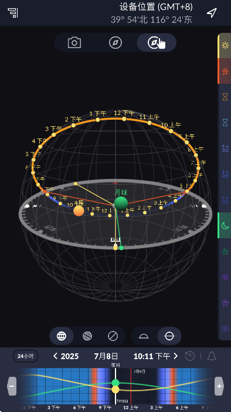
Task: Tap the location arrow icon
Action: point(212,12)
